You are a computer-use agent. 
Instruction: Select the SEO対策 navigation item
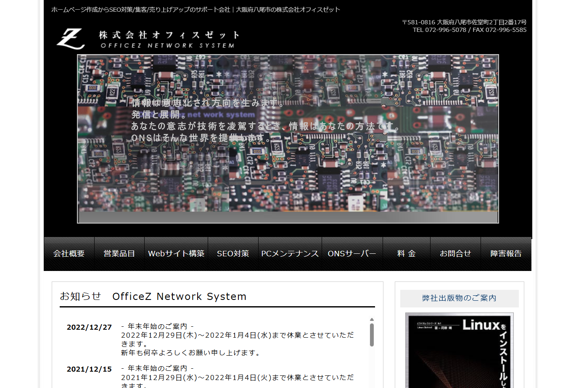click(x=233, y=254)
